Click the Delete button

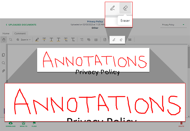[x=181, y=124]
